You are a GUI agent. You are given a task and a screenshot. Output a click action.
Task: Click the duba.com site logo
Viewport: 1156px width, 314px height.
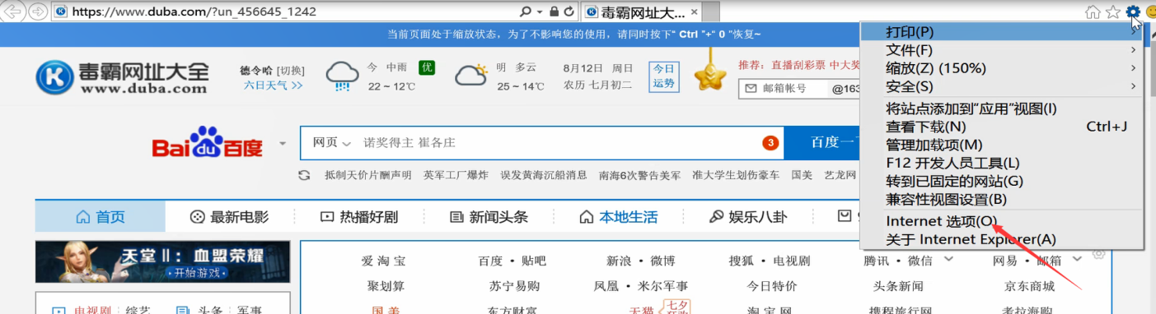click(123, 76)
